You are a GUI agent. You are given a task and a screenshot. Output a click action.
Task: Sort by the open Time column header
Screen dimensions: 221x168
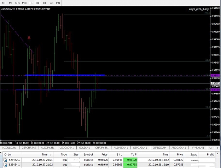coord(45,155)
